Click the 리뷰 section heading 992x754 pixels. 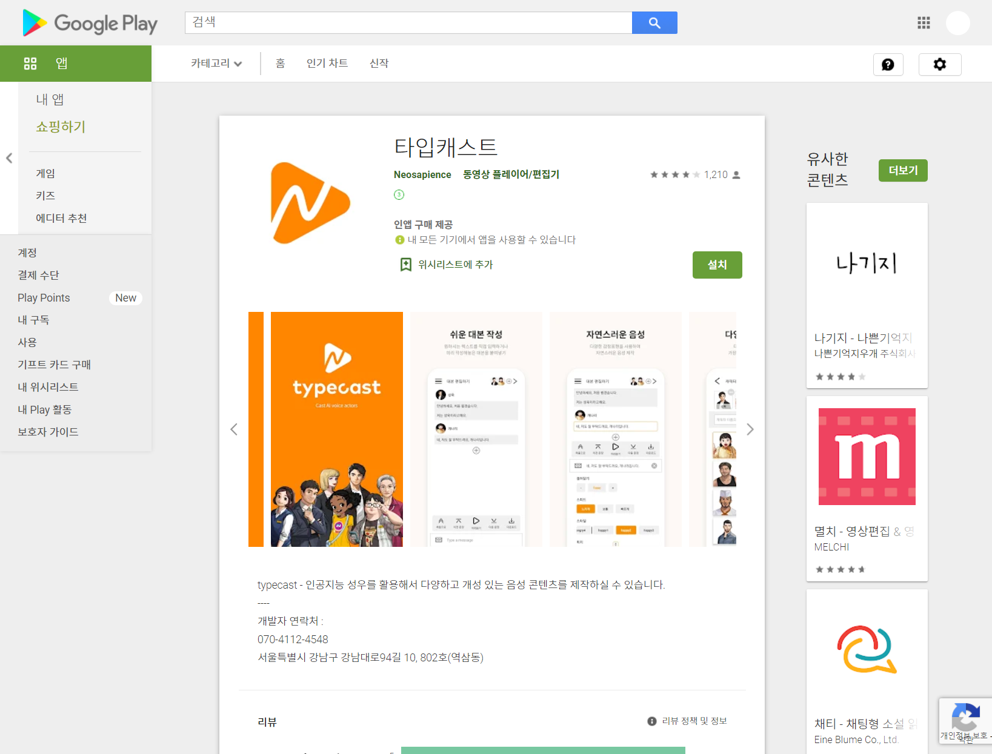click(x=267, y=722)
